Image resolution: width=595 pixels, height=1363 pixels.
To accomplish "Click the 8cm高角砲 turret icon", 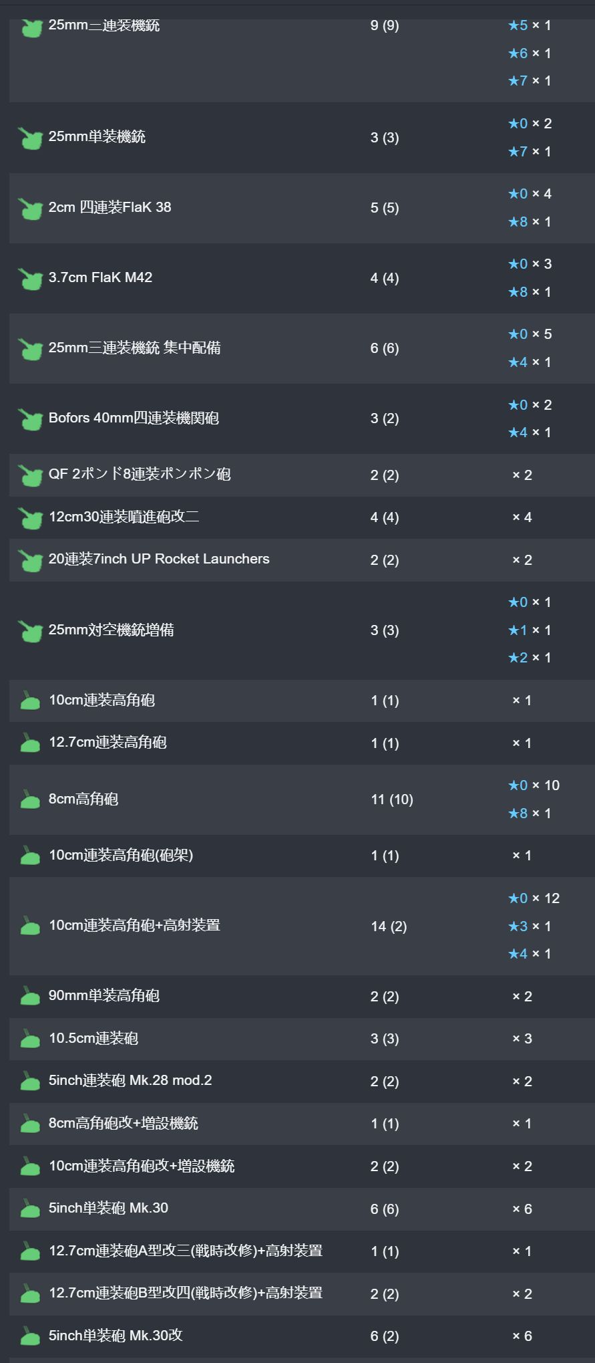I will point(30,799).
